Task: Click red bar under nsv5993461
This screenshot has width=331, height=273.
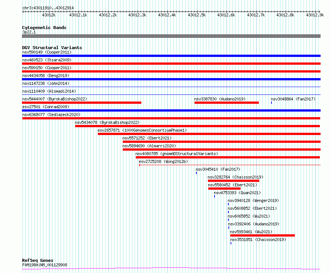Action: point(263,235)
